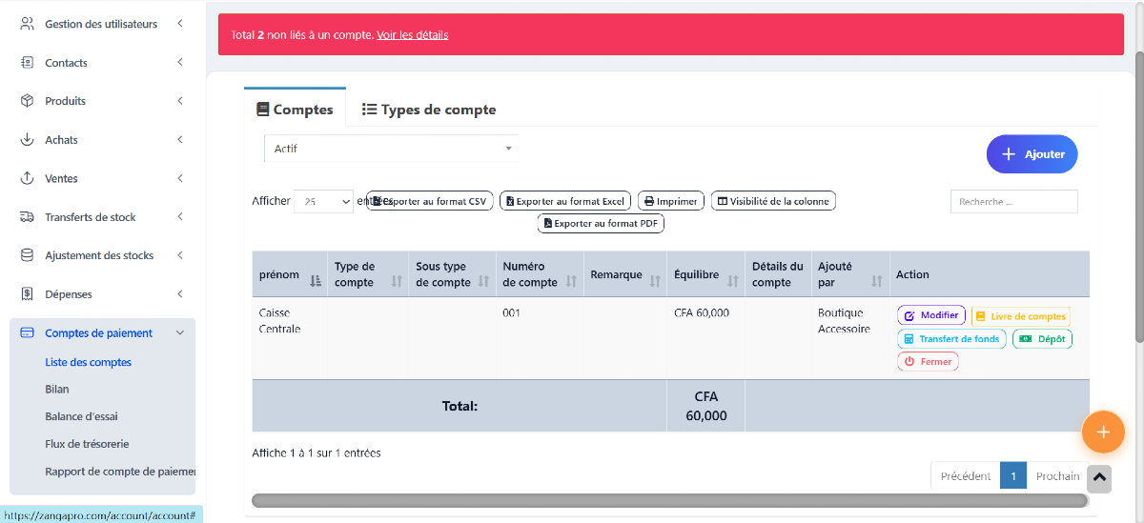1144x523 pixels.
Task: Click the orange floating plus button
Action: tap(1103, 432)
